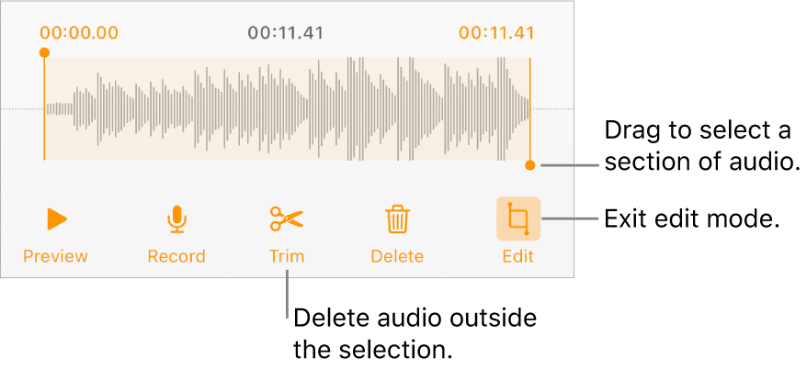Image resolution: width=807 pixels, height=370 pixels.
Task: Click the right vertical selection boundary line
Action: 530,110
